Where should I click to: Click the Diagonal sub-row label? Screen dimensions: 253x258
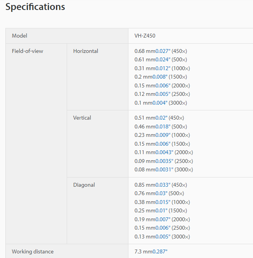pyautogui.click(x=84, y=185)
